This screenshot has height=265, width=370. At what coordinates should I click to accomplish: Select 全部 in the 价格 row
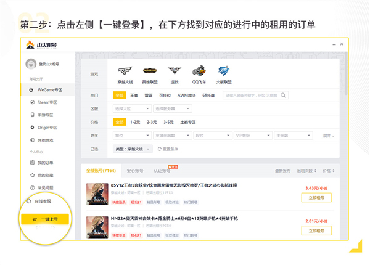click(x=120, y=122)
